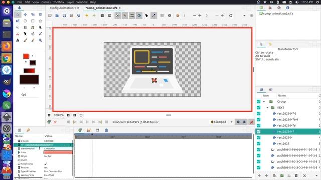Screen dimensions: 321x180
Task: Open the Layers panel bottom-right dropdown arrow
Action: click(x=317, y=175)
